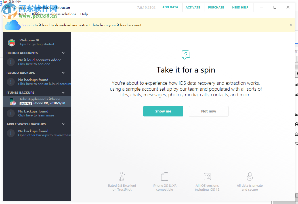298x204 pixels.
Task: Click iPhone XS & XR compatible text
Action: (165, 188)
